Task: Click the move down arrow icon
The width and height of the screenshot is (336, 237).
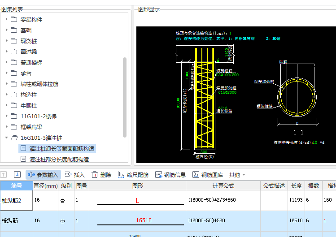Action: click(x=17, y=175)
